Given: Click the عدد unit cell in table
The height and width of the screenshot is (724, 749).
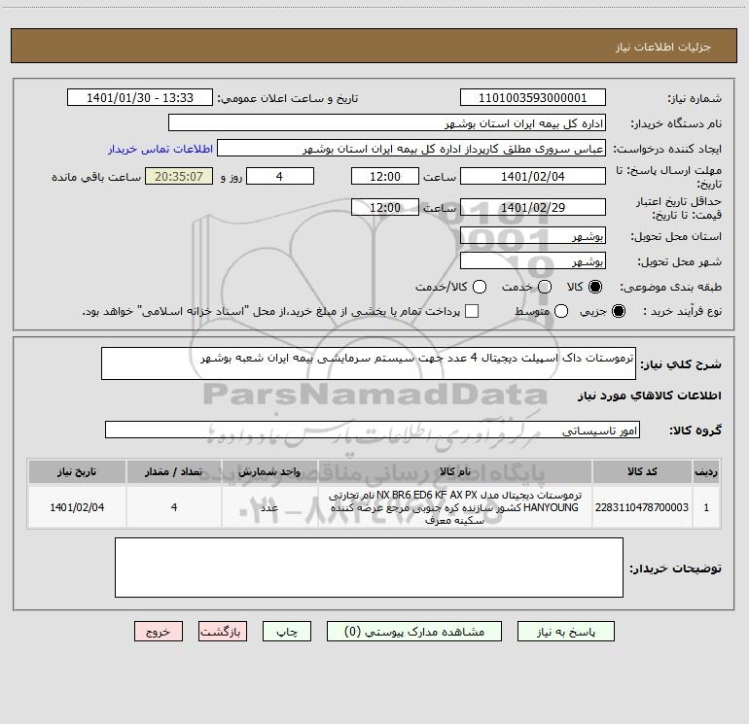Looking at the screenshot, I should pyautogui.click(x=269, y=507).
